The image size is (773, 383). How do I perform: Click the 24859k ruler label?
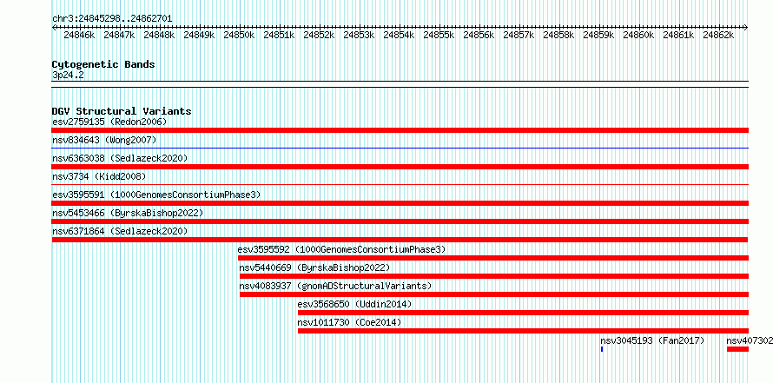point(598,35)
